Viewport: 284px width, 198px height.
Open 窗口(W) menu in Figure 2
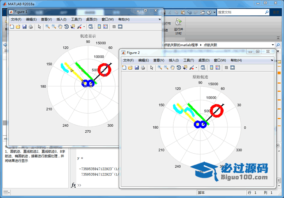(220, 60)
